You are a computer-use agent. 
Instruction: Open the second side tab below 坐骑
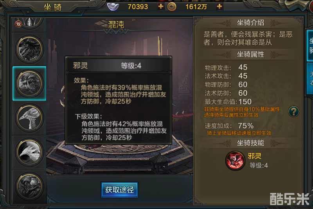[x=310, y=79]
